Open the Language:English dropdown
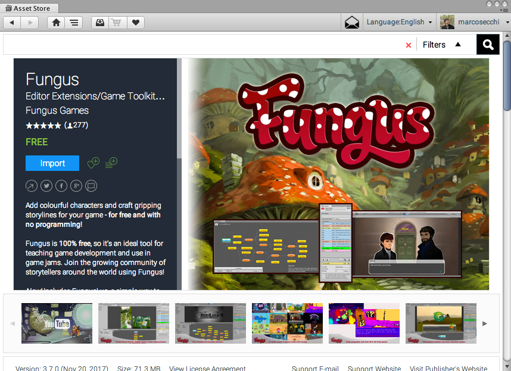Viewport: 511px width, 371px height. (399, 22)
